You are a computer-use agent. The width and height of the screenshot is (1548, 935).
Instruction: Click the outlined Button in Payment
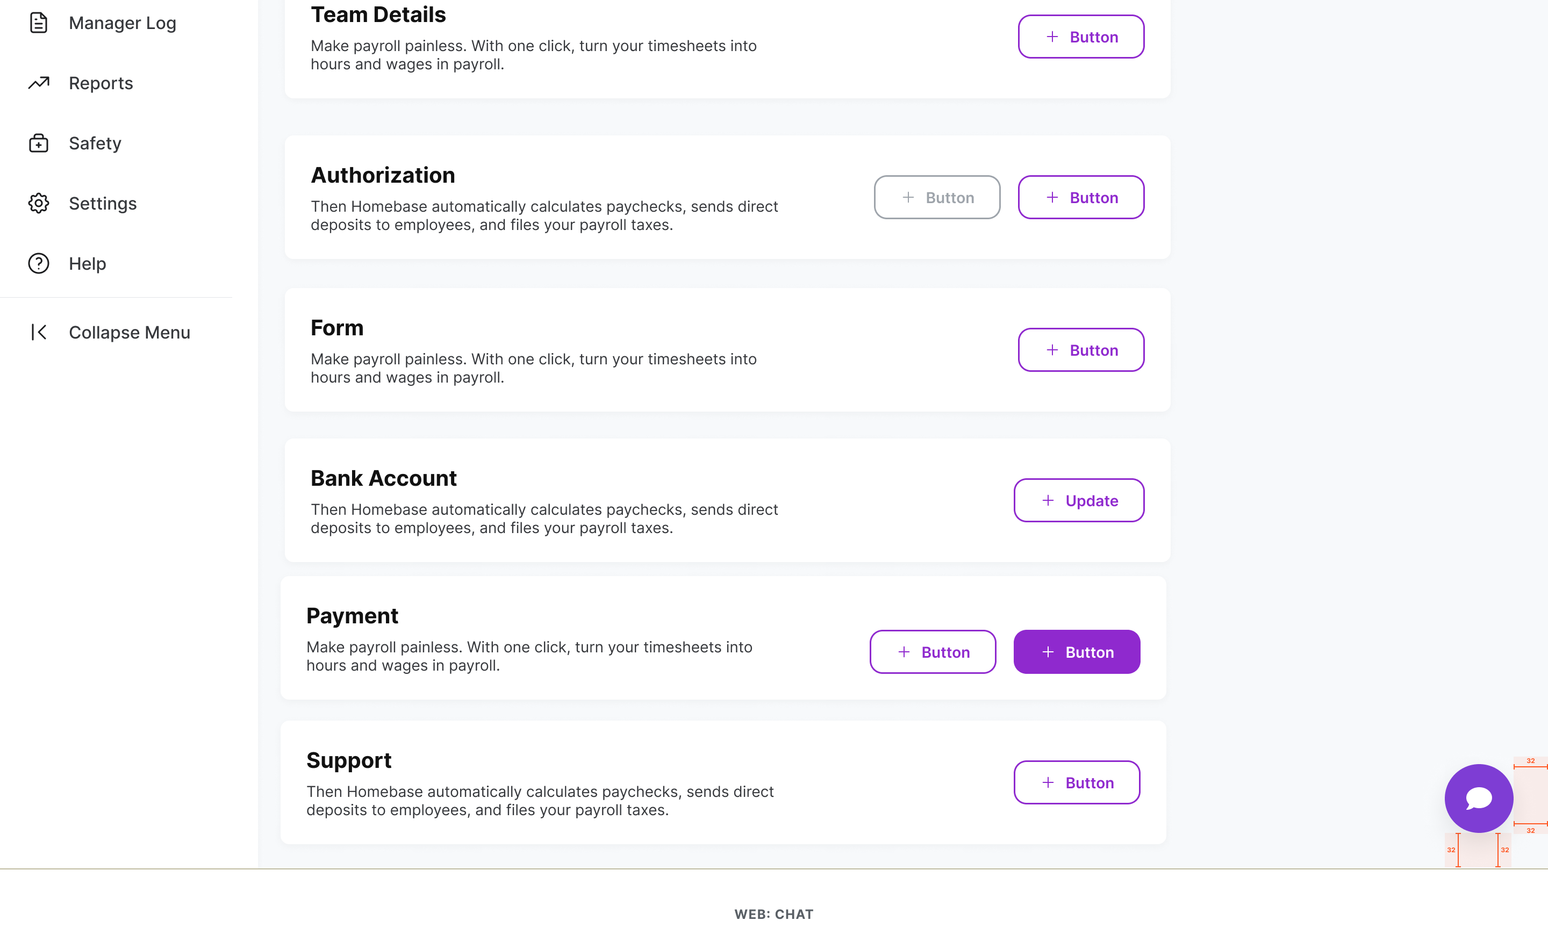pyautogui.click(x=933, y=652)
